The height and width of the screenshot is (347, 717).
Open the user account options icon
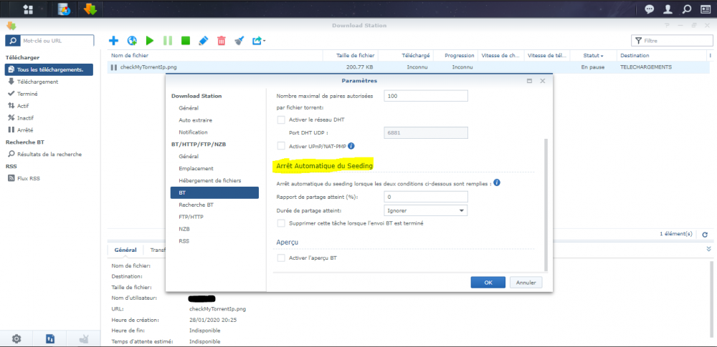(x=668, y=9)
